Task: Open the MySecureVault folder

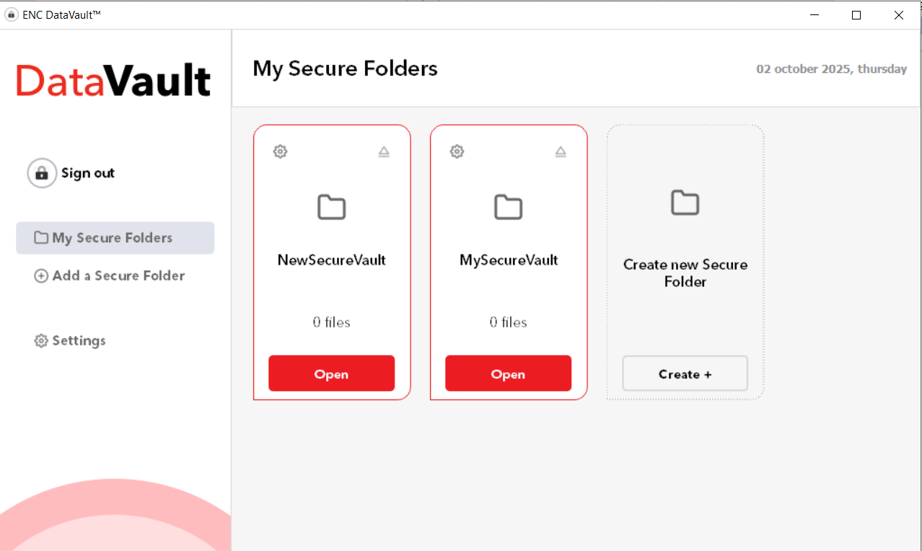Action: pyautogui.click(x=508, y=373)
